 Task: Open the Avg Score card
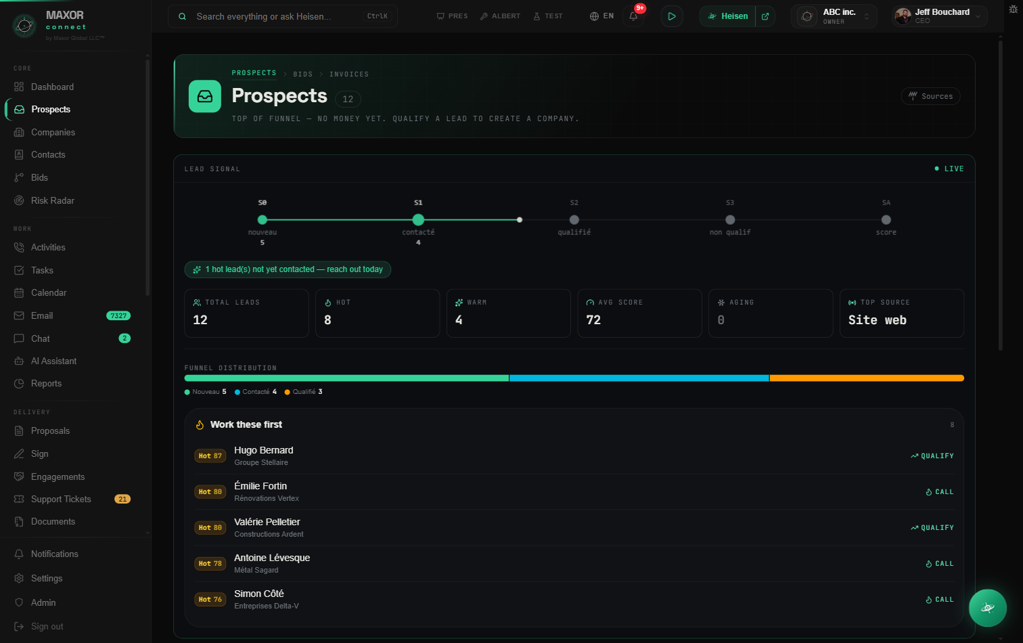(x=640, y=313)
